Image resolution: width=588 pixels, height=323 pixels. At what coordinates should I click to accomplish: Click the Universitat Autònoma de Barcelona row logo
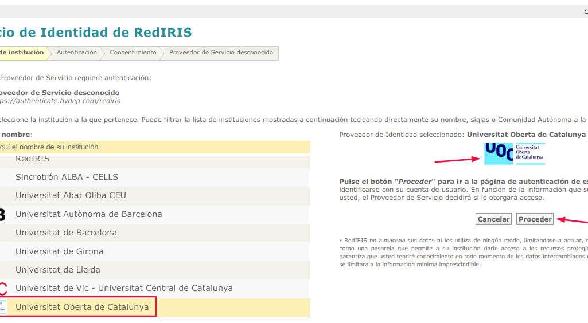point(2,214)
